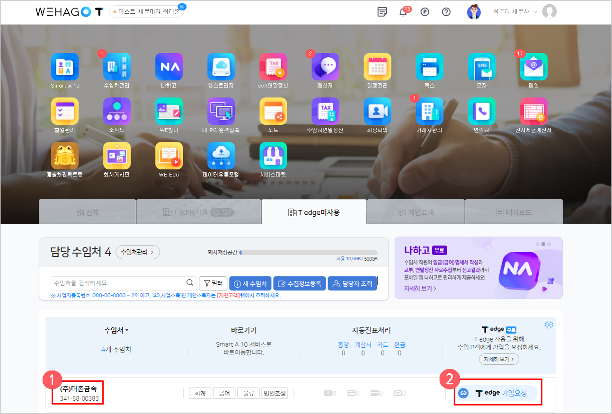Open the 웹스토리지 cloud storage app
Image resolution: width=612 pixels, height=414 pixels.
(221, 67)
